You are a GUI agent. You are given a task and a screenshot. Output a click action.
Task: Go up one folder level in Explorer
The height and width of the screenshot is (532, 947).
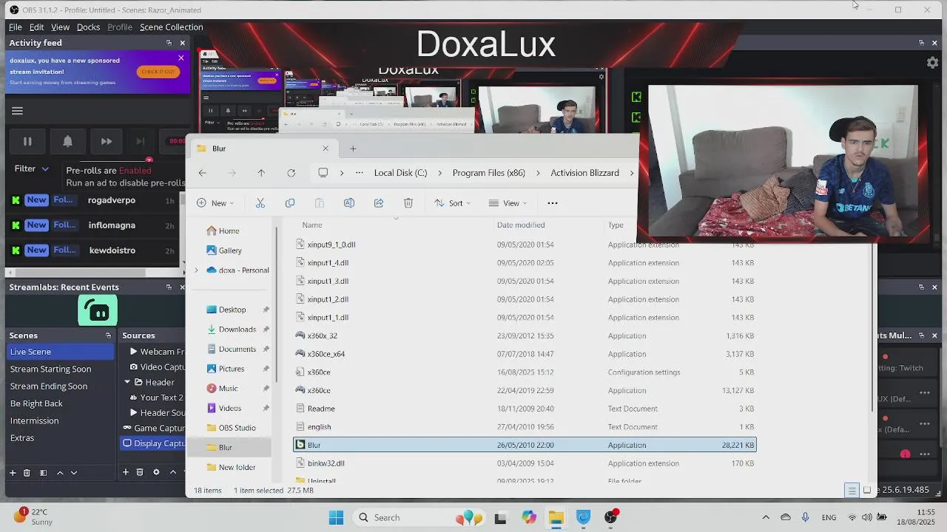point(261,173)
